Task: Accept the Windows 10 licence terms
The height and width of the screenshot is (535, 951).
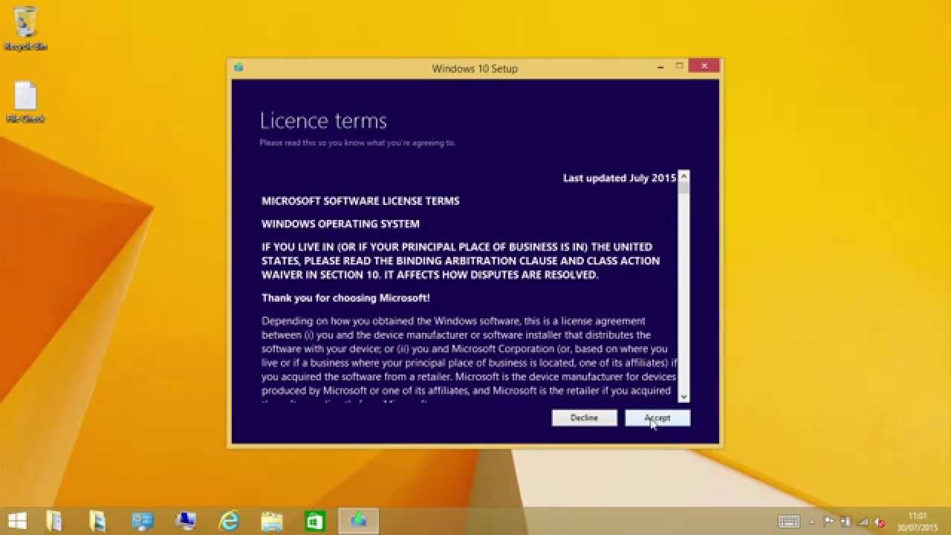Action: point(658,418)
